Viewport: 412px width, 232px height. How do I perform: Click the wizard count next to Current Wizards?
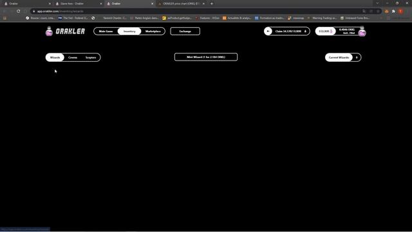pyautogui.click(x=357, y=57)
